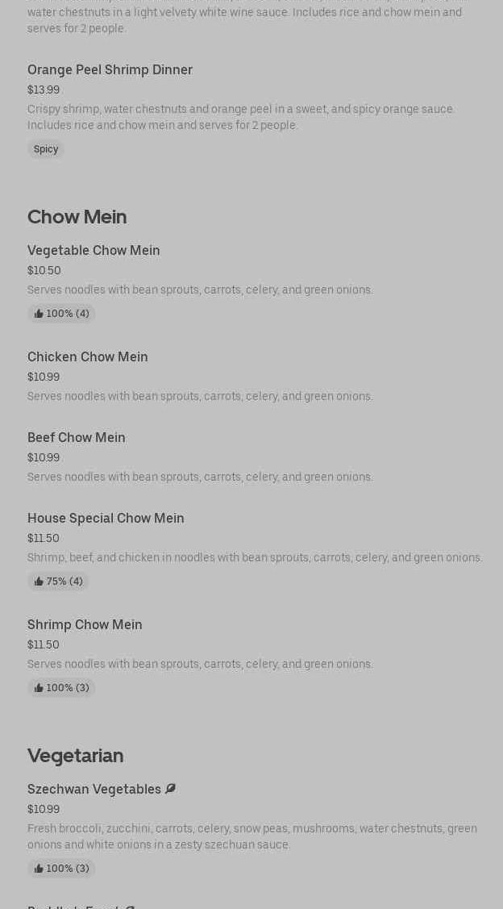Click the thumbs-up icon under Vegetable Chow Mein
Image resolution: width=503 pixels, height=909 pixels.
coord(39,314)
